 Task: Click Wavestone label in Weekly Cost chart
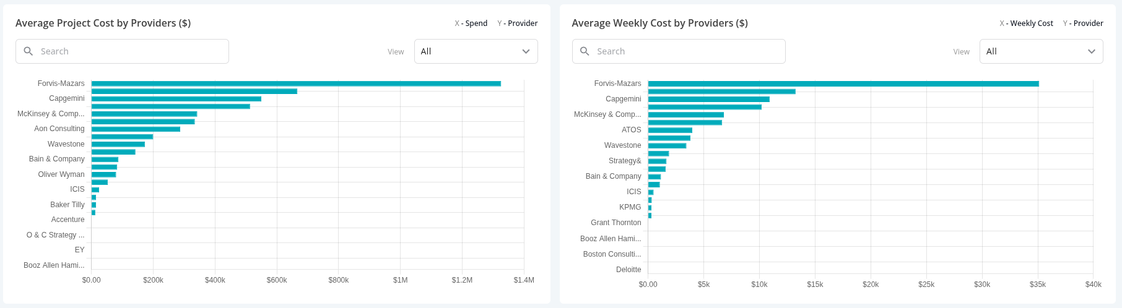pyautogui.click(x=622, y=145)
